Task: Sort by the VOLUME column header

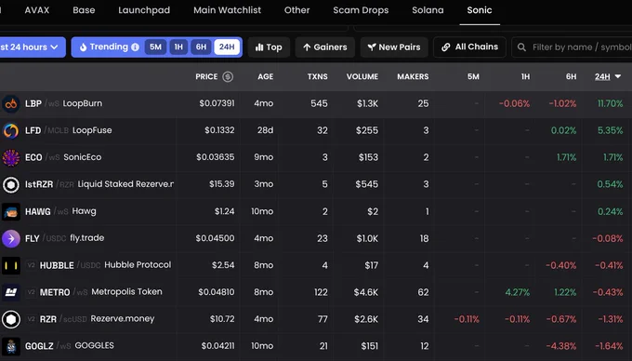Action: pos(362,76)
